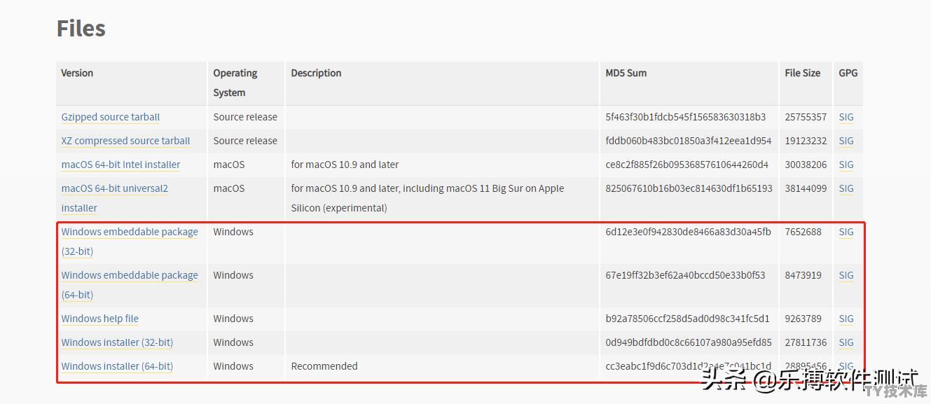Open SIG for Windows embeddable 64-bit package
The width and height of the screenshot is (931, 404).
pos(846,275)
